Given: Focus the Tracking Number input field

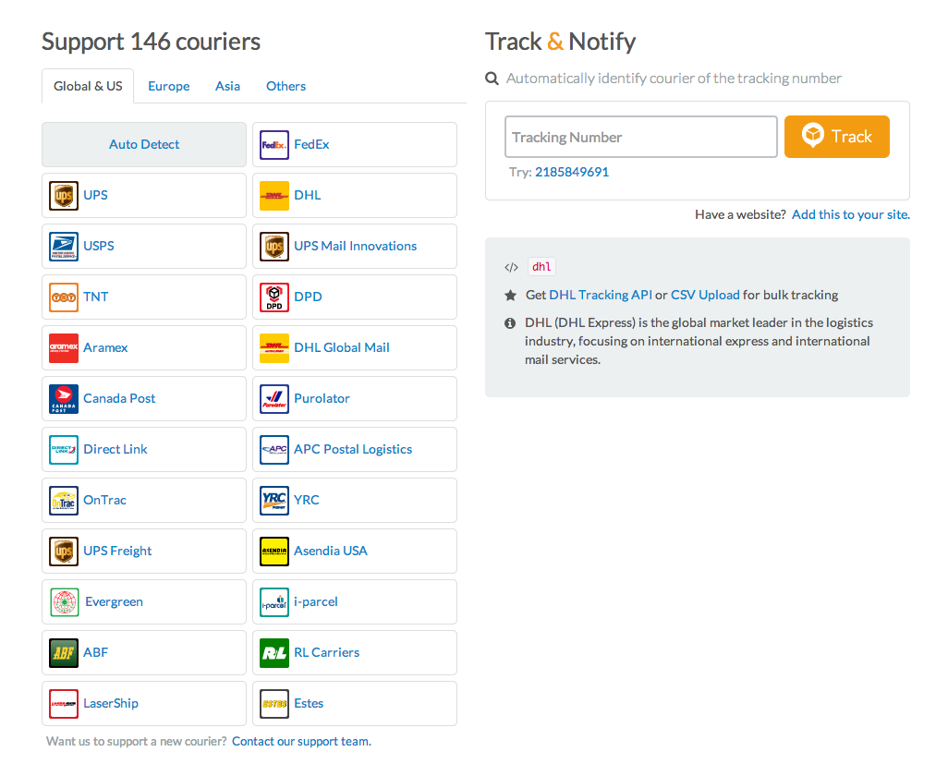Looking at the screenshot, I should point(641,137).
